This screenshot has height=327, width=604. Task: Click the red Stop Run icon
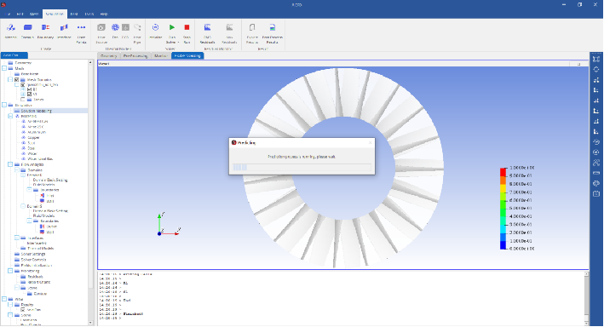click(x=187, y=27)
